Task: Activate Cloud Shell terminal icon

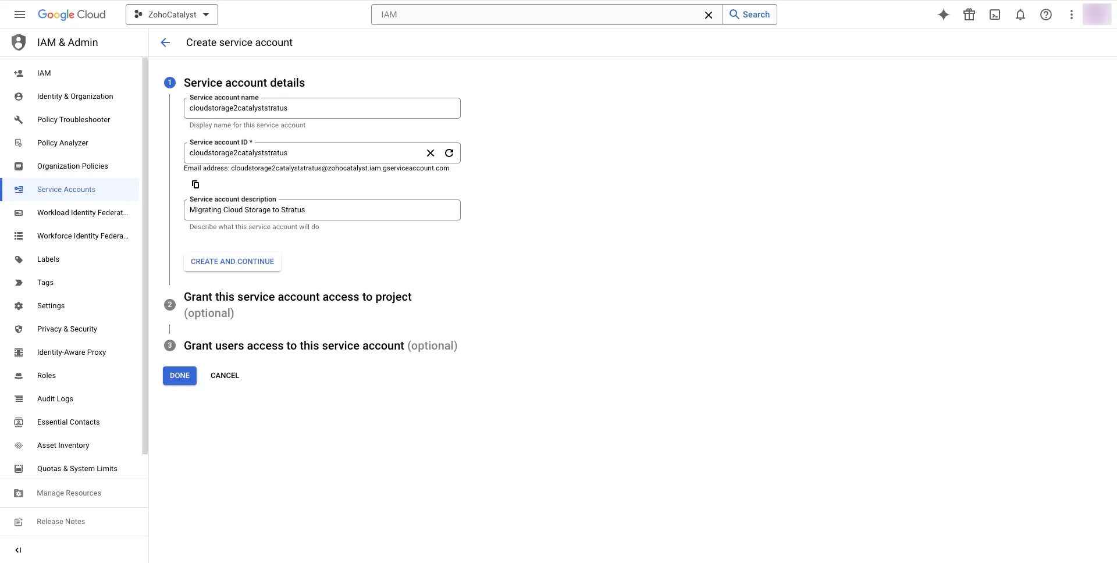Action: click(x=995, y=15)
